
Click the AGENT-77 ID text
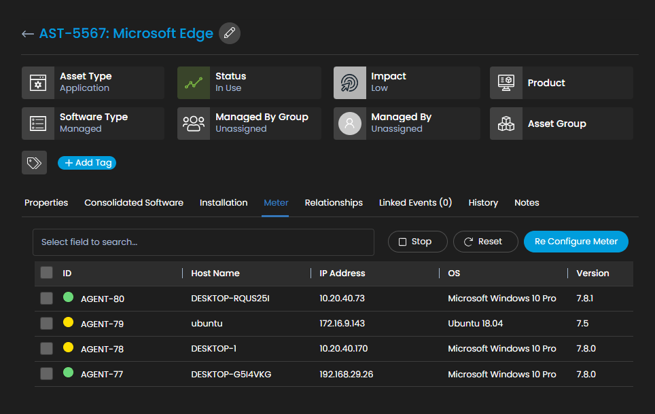point(102,375)
